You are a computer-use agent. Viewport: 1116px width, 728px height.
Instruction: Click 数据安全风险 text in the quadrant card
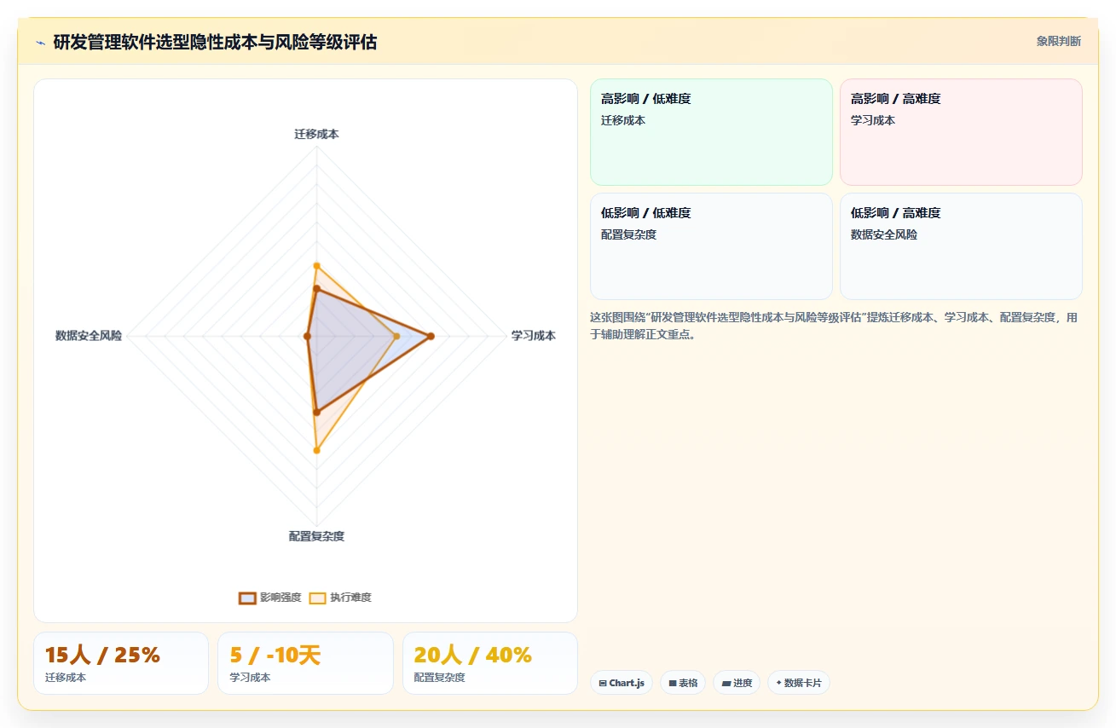[x=884, y=235]
